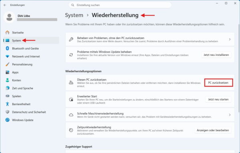Click the search magnifier icon
The height and width of the screenshot is (153, 240).
click(x=73, y=5)
